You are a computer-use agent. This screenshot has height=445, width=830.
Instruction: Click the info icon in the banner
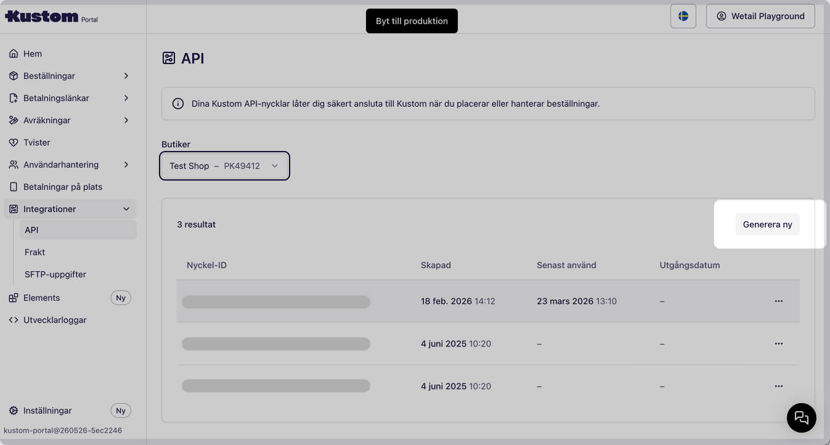coord(178,104)
